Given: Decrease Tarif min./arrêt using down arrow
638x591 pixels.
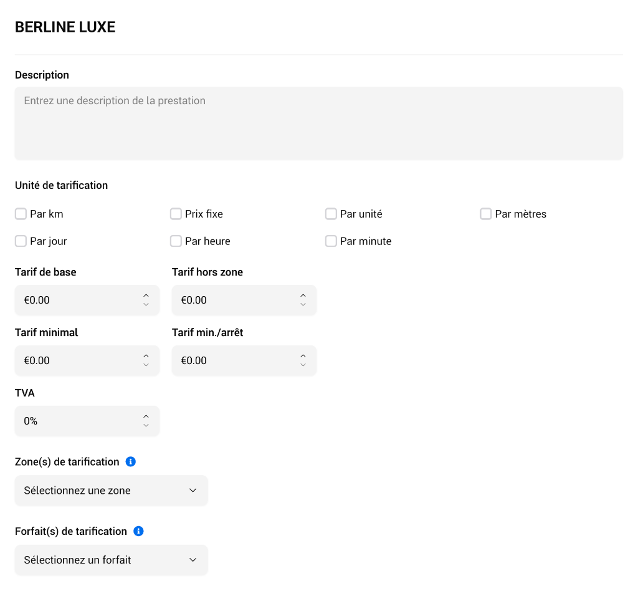Looking at the screenshot, I should (x=303, y=365).
